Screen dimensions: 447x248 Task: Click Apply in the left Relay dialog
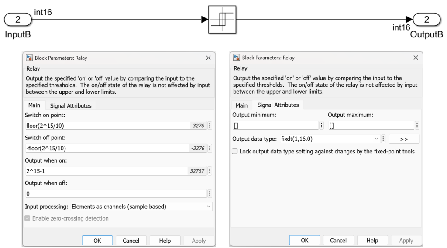[199, 241]
